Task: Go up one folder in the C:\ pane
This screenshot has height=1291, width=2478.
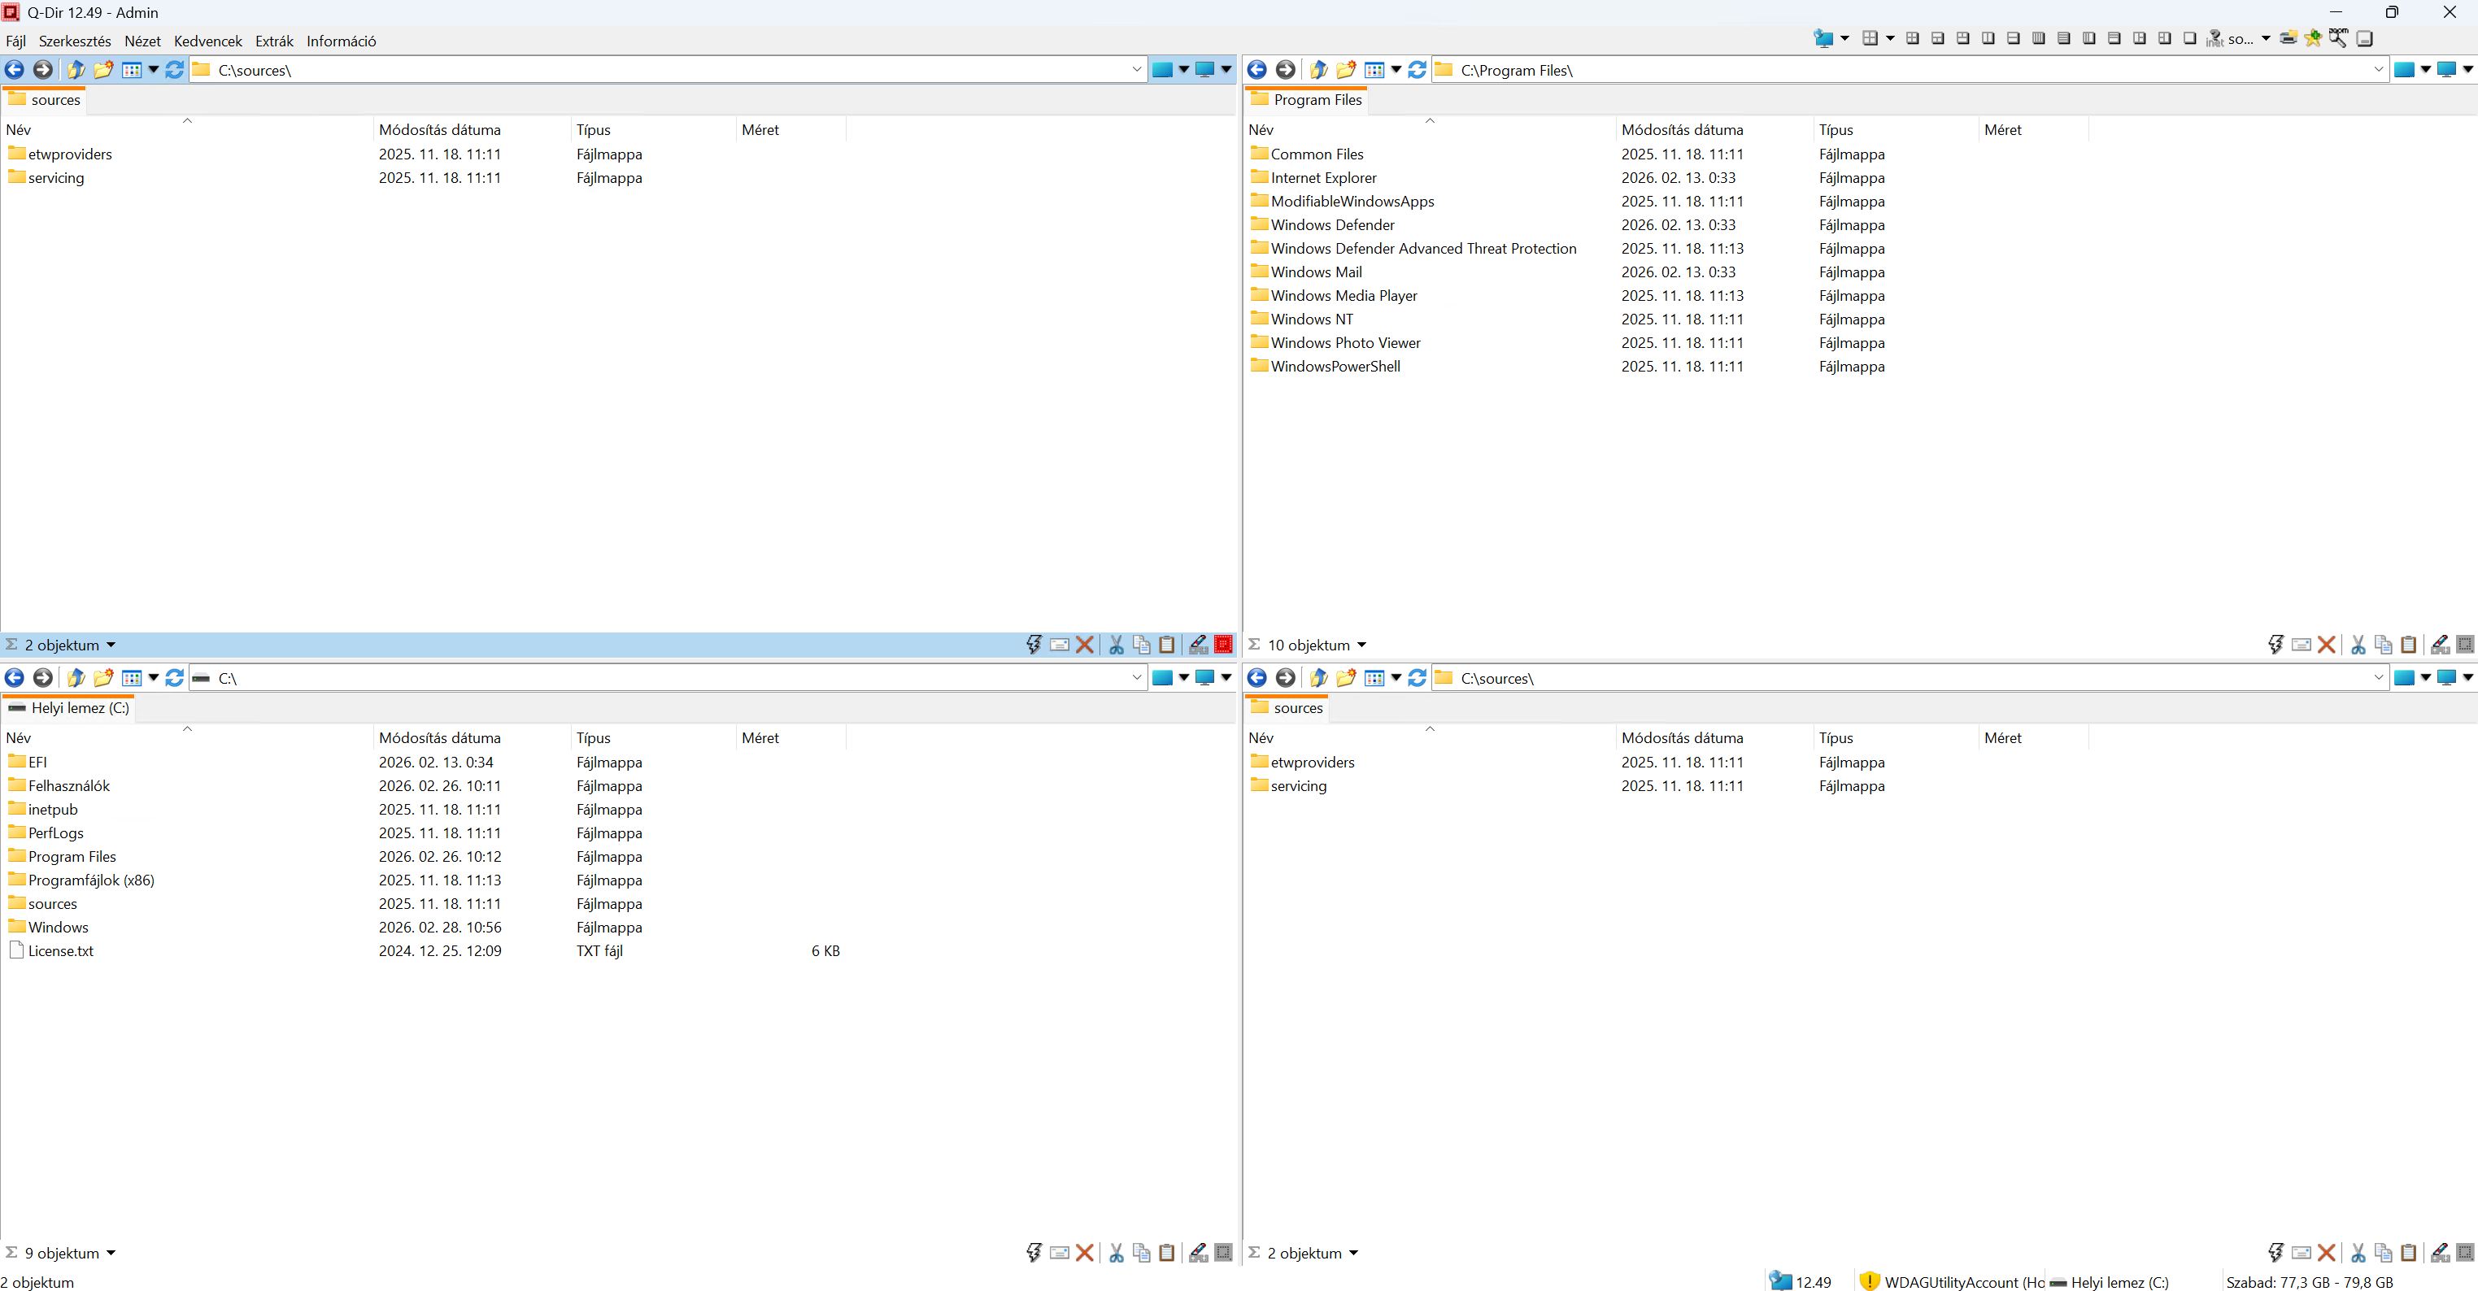Action: click(x=76, y=678)
